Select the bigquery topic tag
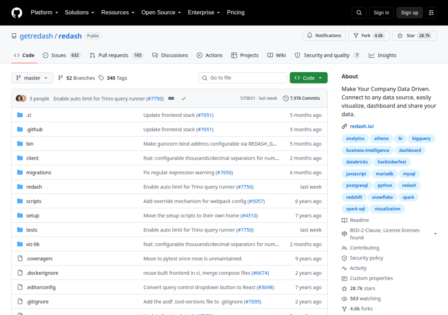This screenshot has width=448, height=315. (x=421, y=138)
